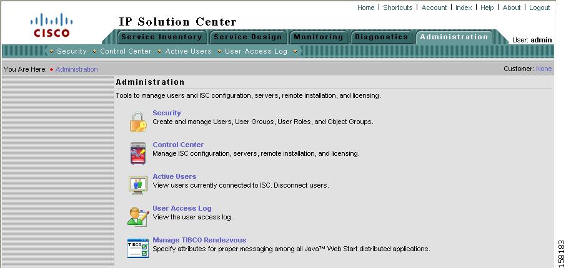Open the Service Inventory tab

(161, 37)
